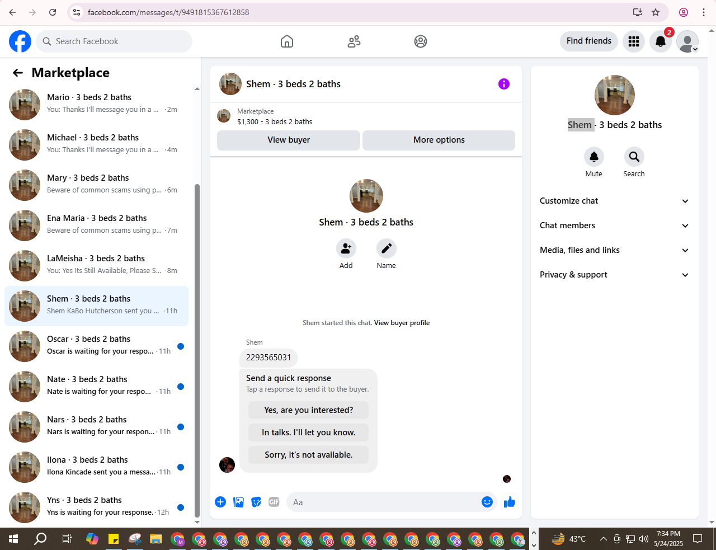Image resolution: width=716 pixels, height=550 pixels.
Task: Open Windows taskbar search
Action: click(x=40, y=539)
